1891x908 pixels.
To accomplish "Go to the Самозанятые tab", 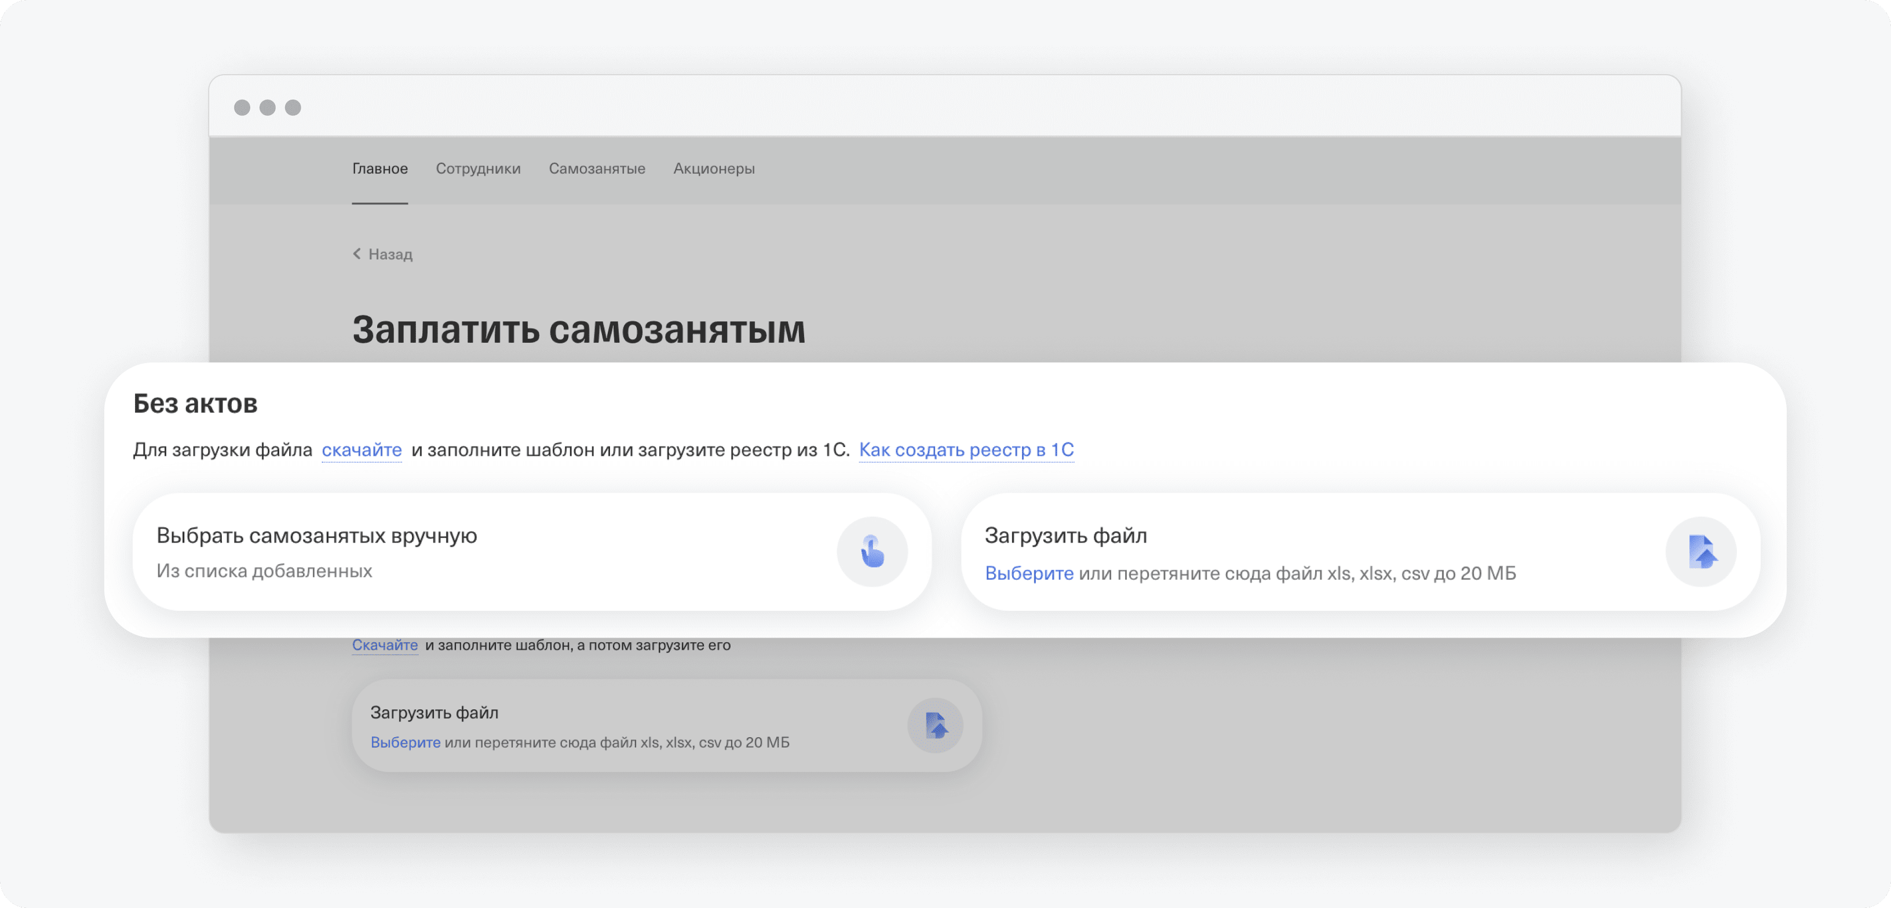I will pos(597,169).
